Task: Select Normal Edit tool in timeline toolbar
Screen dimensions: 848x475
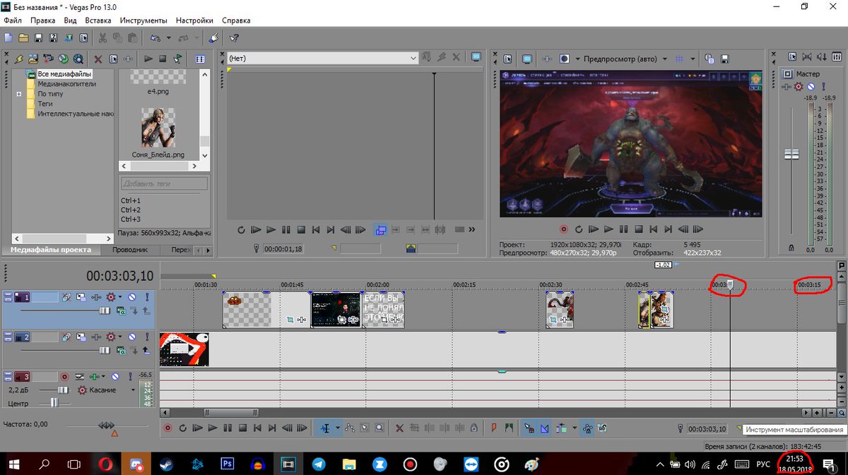Action: coord(324,428)
